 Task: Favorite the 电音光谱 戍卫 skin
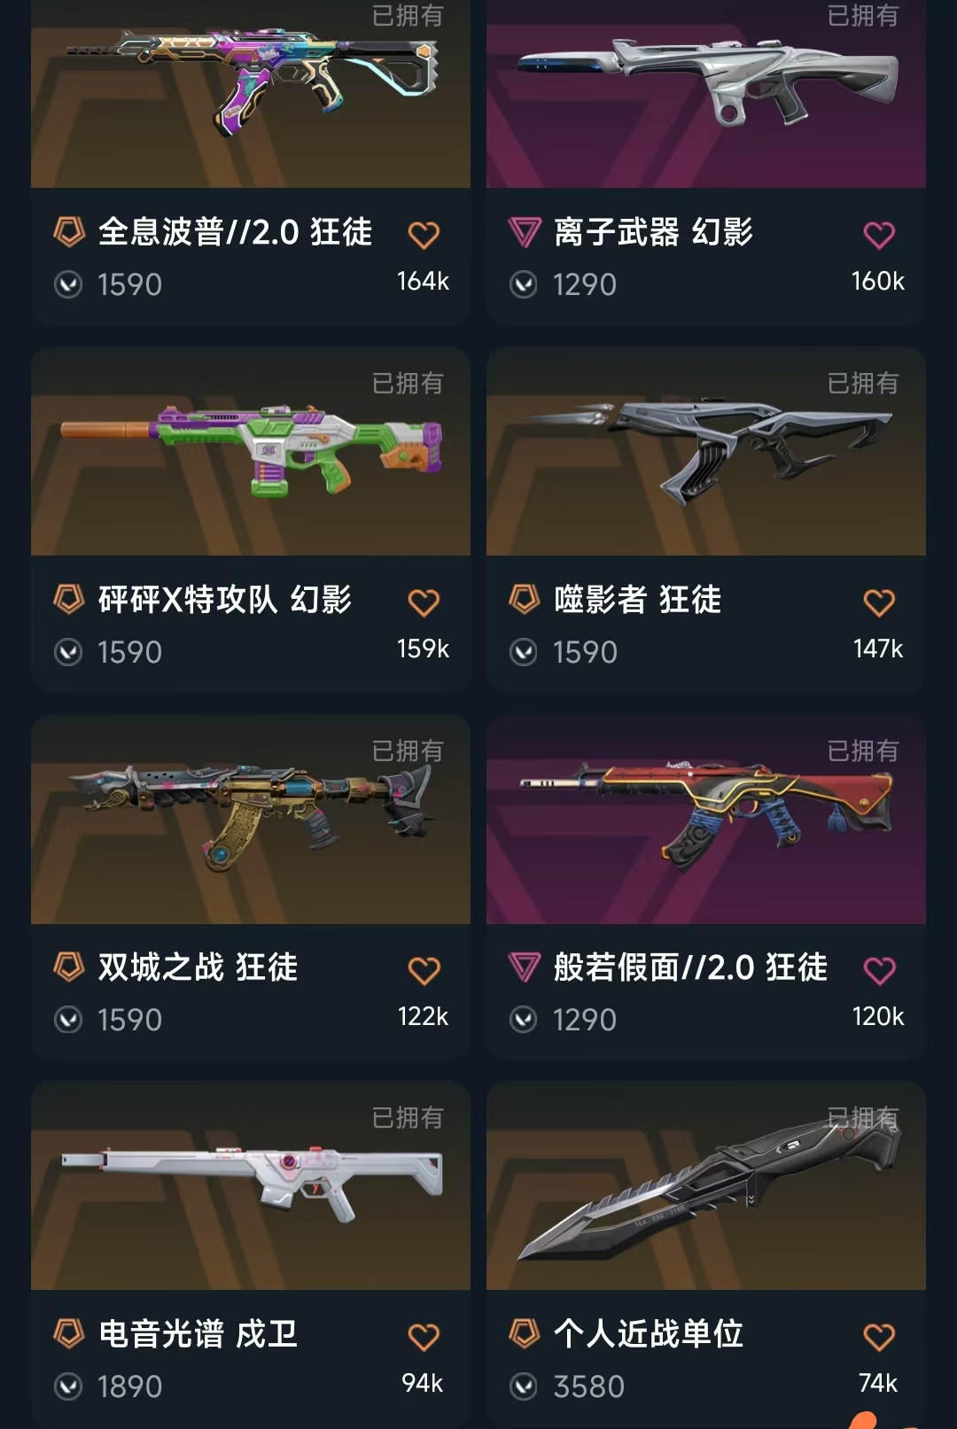424,1337
